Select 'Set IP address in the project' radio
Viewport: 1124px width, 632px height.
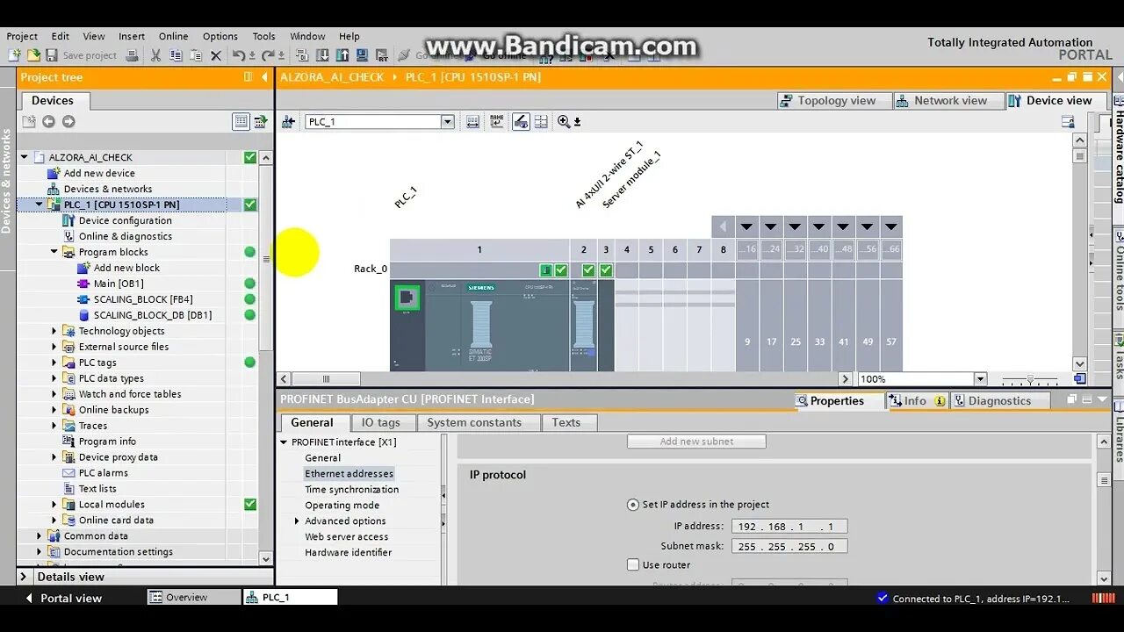(x=633, y=505)
